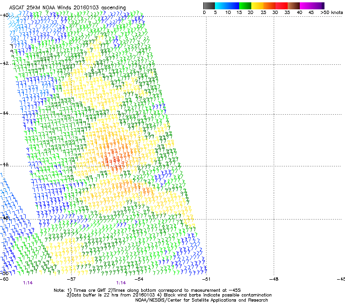
Task: Click the '-60' longitude label
Action: click(x=4, y=279)
